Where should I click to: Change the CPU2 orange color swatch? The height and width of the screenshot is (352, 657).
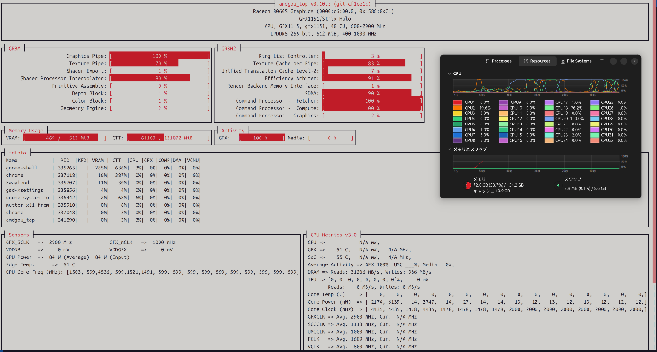coord(458,108)
